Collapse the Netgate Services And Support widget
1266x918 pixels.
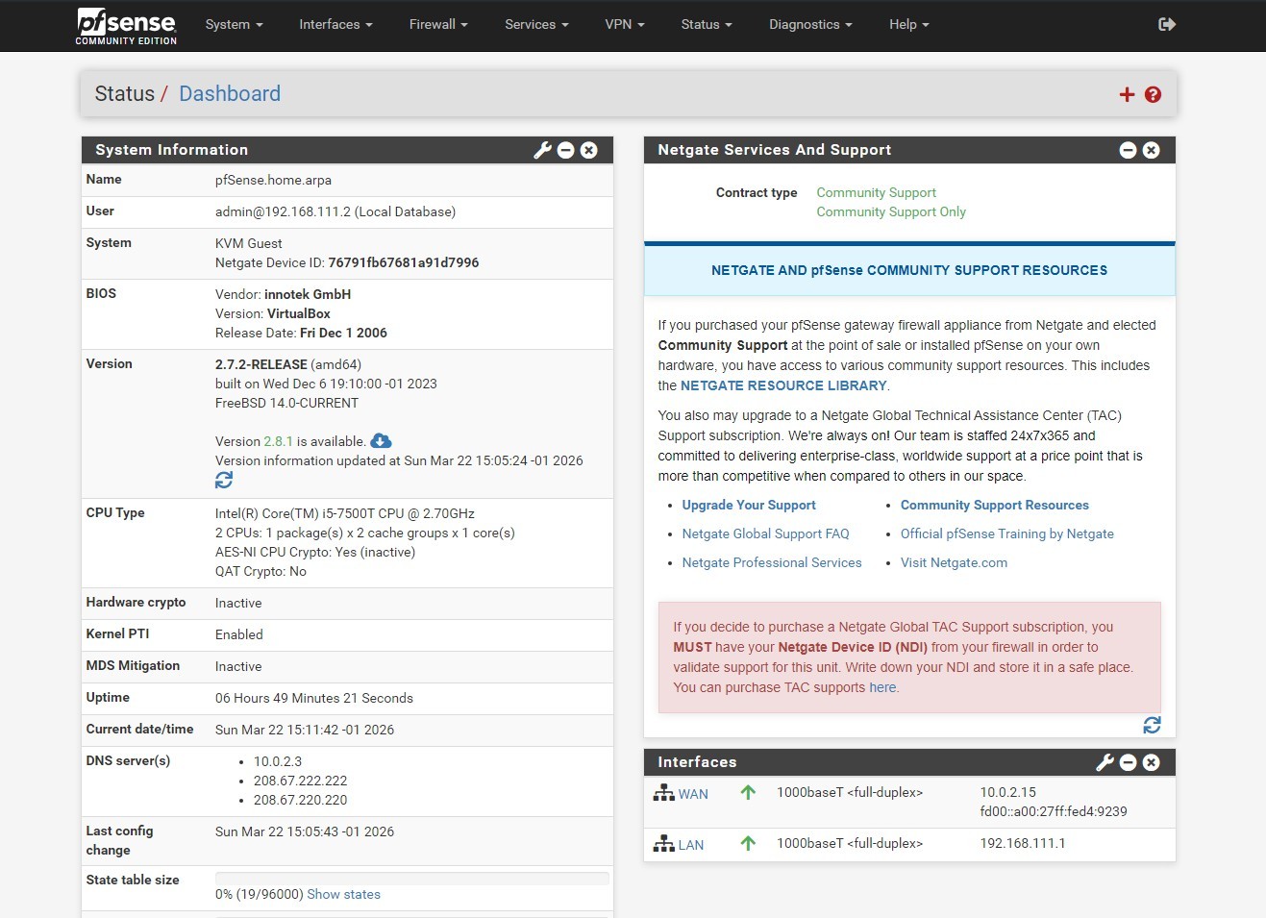tap(1127, 150)
